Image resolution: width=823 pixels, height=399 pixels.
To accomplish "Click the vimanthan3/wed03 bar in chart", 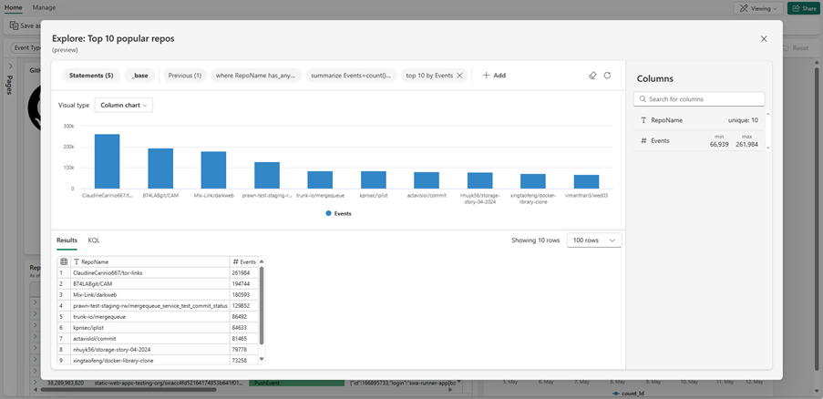I will pyautogui.click(x=586, y=181).
